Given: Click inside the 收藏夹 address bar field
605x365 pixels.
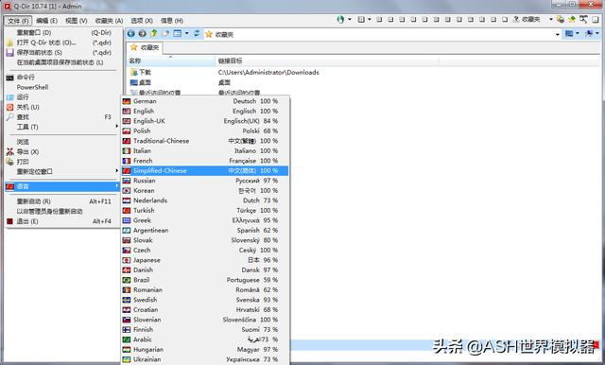Looking at the screenshot, I should pyautogui.click(x=382, y=34).
